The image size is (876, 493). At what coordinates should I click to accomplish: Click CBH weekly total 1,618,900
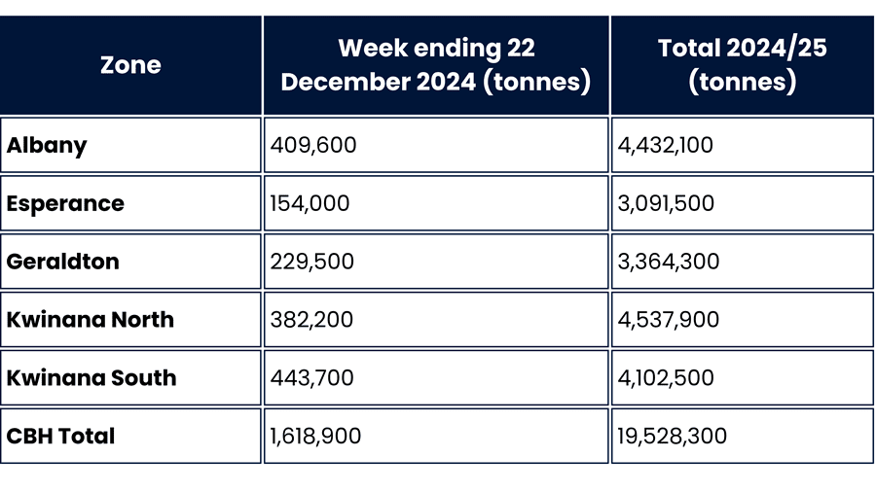click(x=315, y=436)
